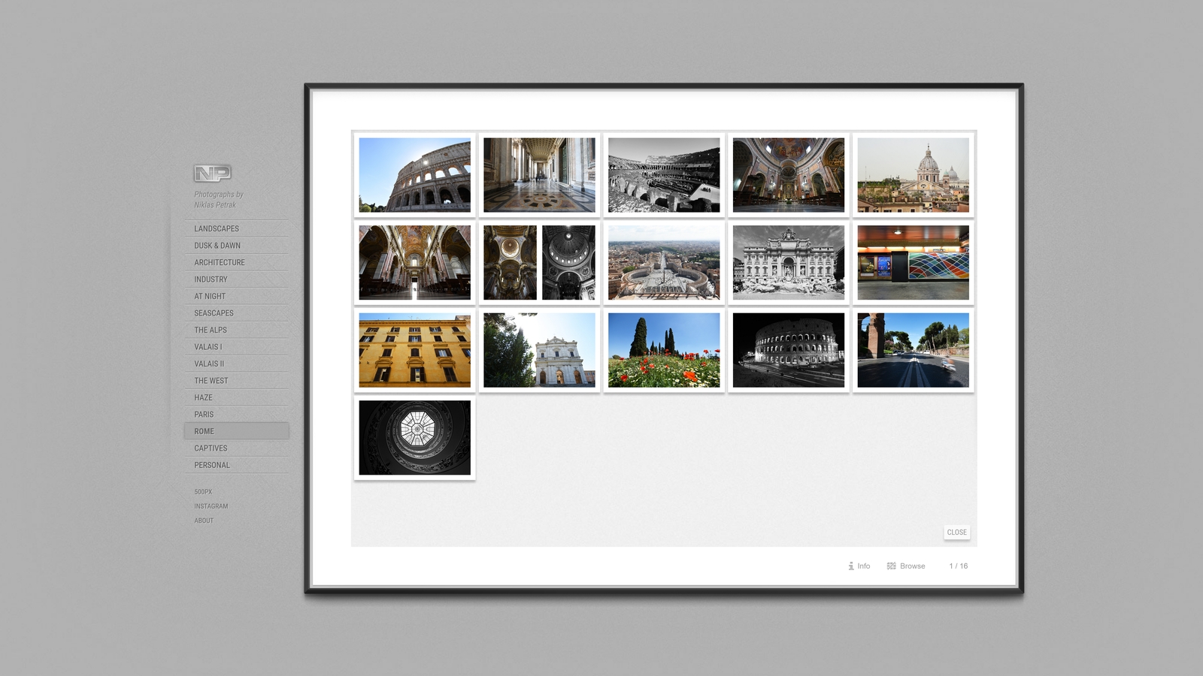This screenshot has height=676, width=1203.
Task: Close the thumbnail browser panel
Action: coord(956,533)
